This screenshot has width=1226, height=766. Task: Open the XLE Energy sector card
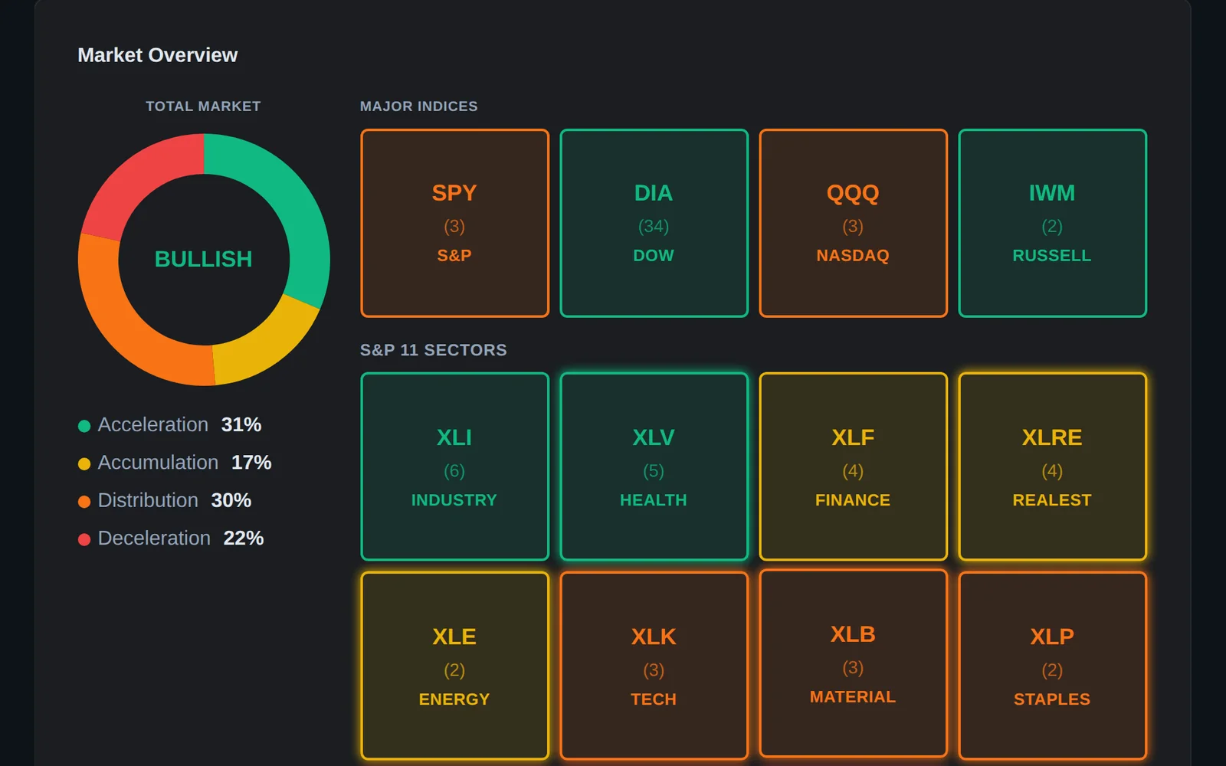454,666
